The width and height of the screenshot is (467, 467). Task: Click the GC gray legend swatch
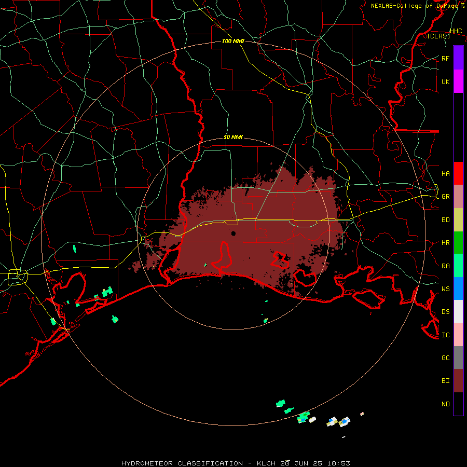click(x=458, y=358)
